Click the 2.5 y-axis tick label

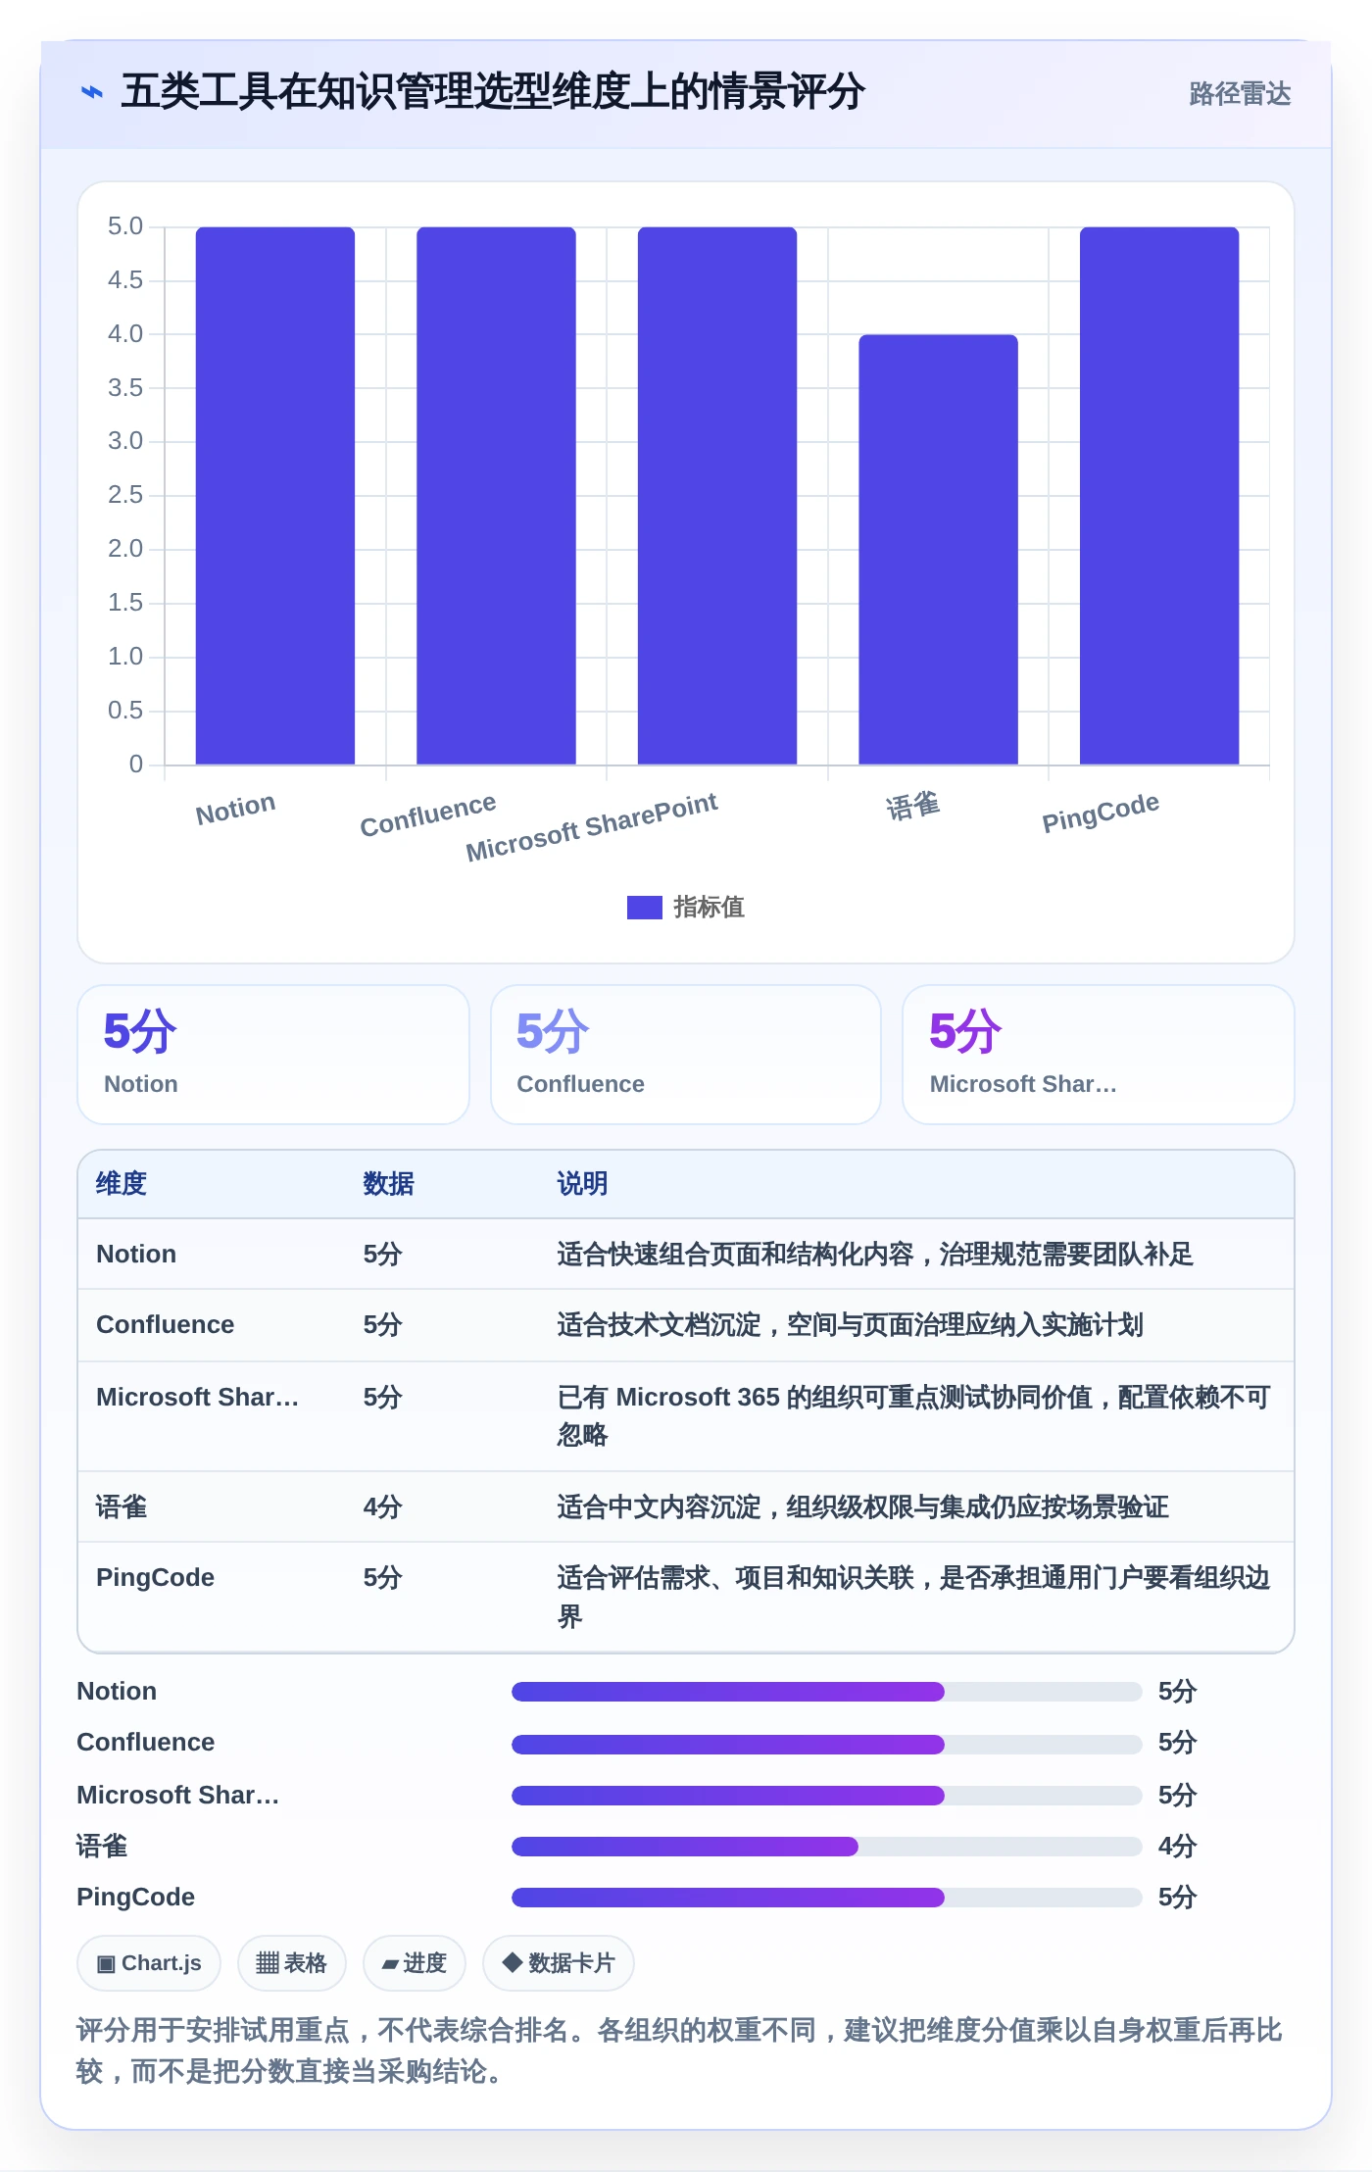pyautogui.click(x=125, y=495)
